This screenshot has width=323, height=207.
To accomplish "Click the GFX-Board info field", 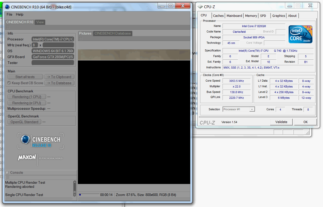I will tap(53, 57).
